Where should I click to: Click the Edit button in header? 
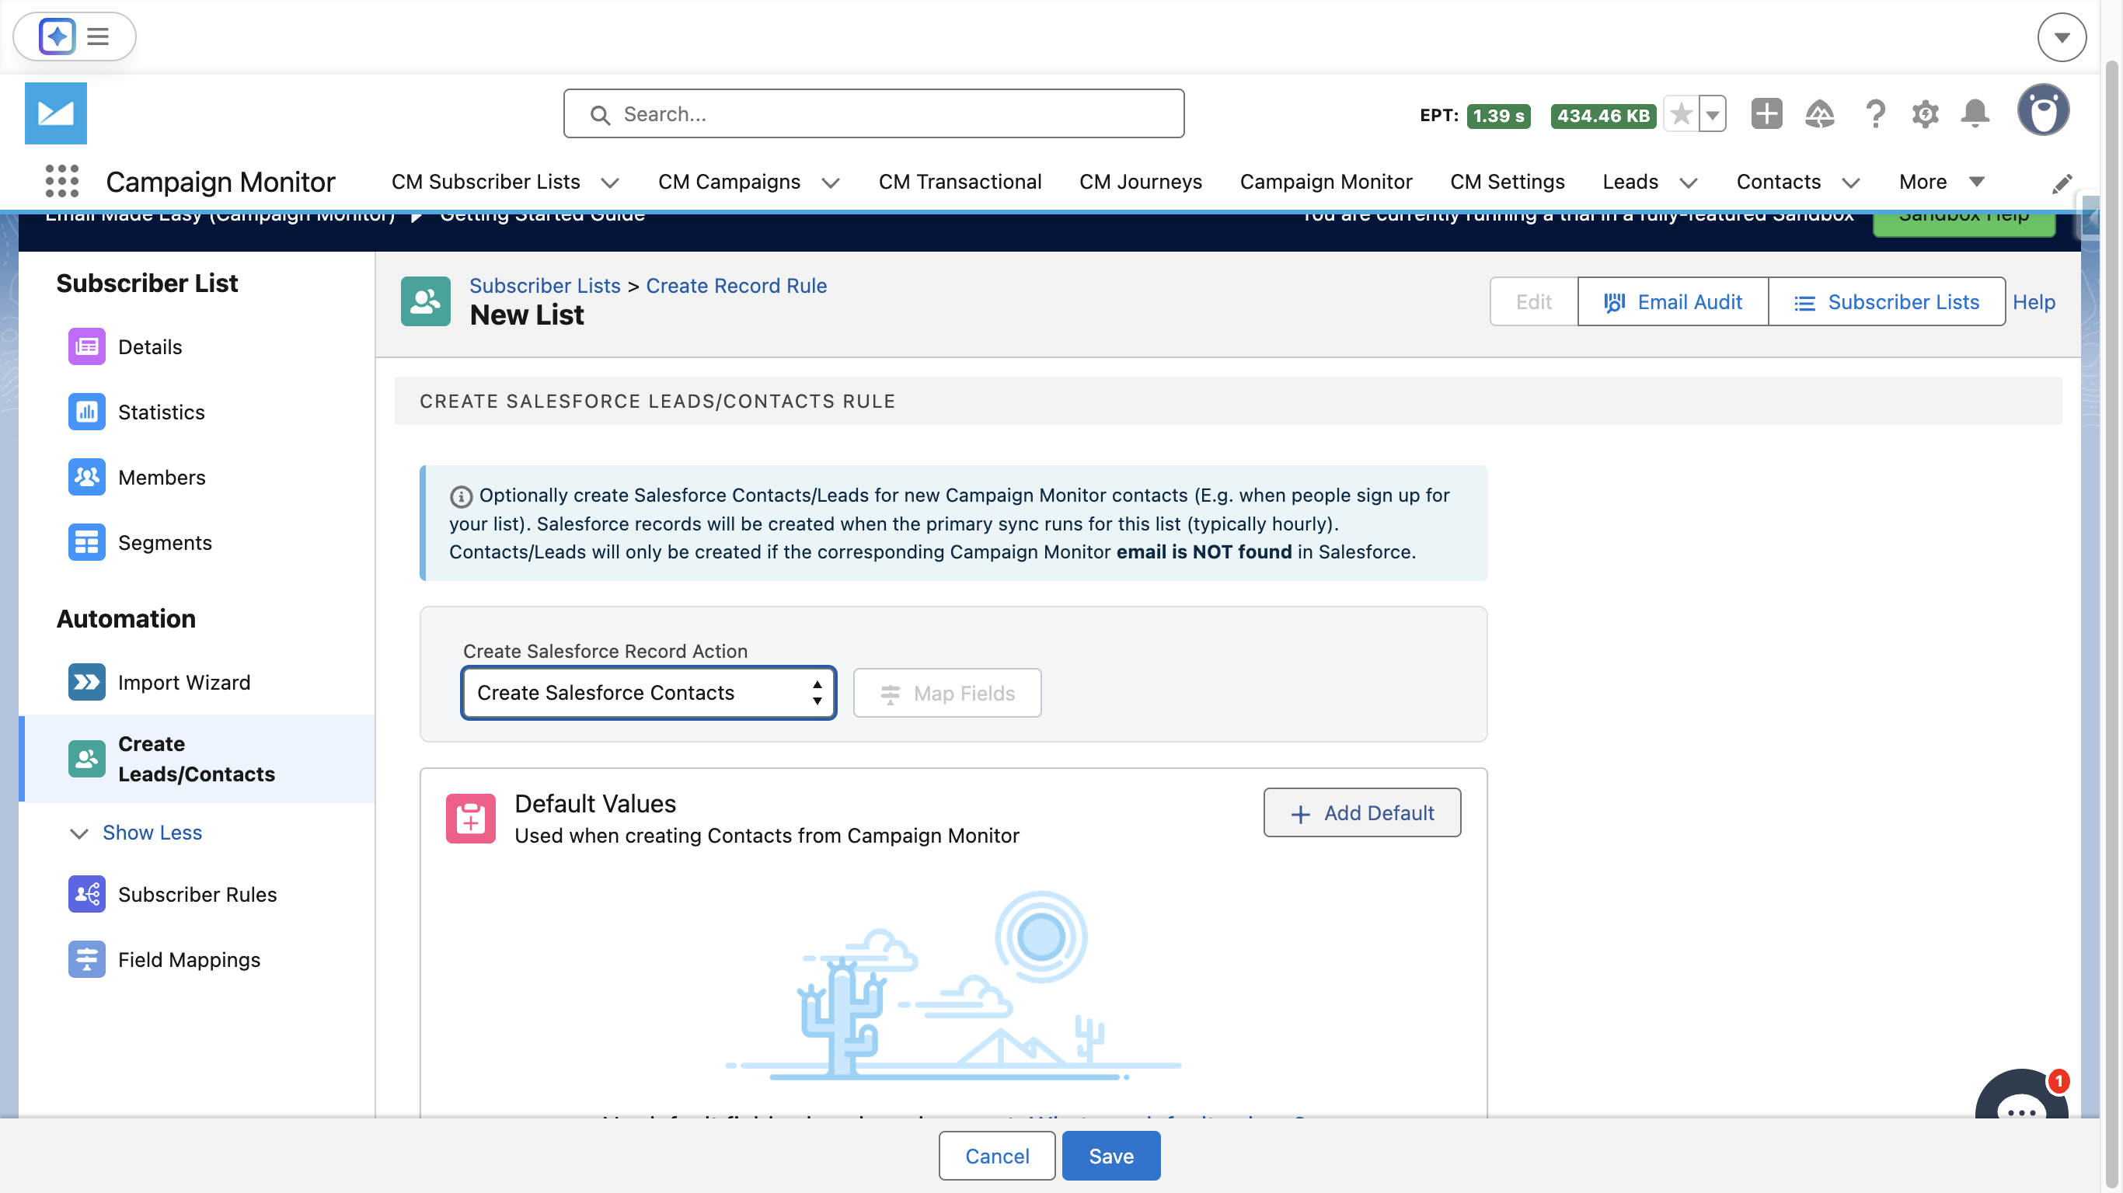click(1533, 301)
